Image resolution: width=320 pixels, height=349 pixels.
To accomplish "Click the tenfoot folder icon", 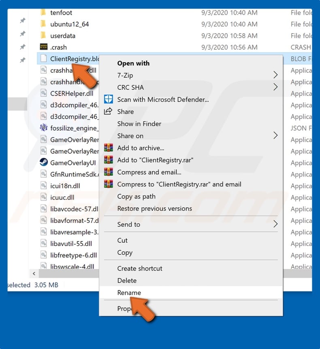I will [x=43, y=12].
